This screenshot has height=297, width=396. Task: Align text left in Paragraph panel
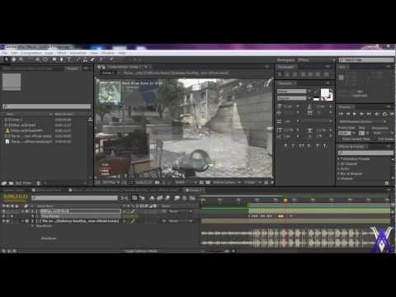280,74
